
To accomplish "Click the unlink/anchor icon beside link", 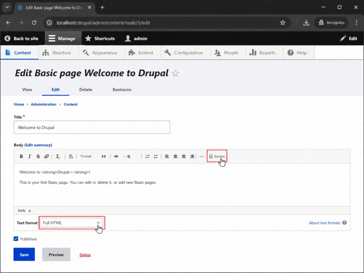I will tap(127, 157).
